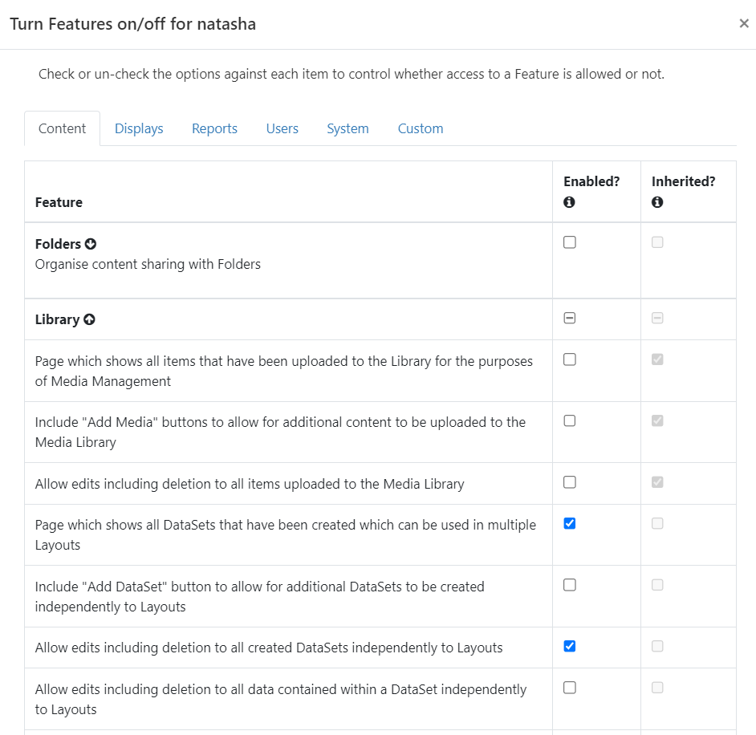Screen dimensions: 756x735
Task: Collapse the Library section arrow icon
Action: pyautogui.click(x=89, y=319)
